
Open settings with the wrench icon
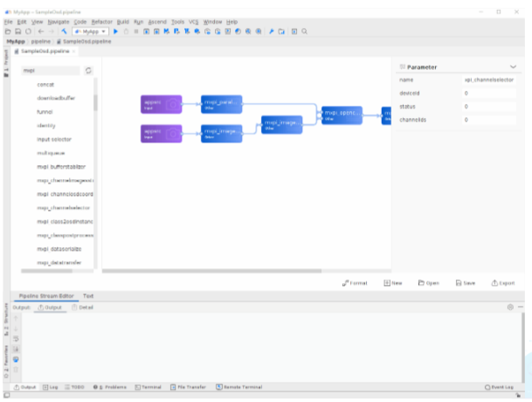coord(271,31)
